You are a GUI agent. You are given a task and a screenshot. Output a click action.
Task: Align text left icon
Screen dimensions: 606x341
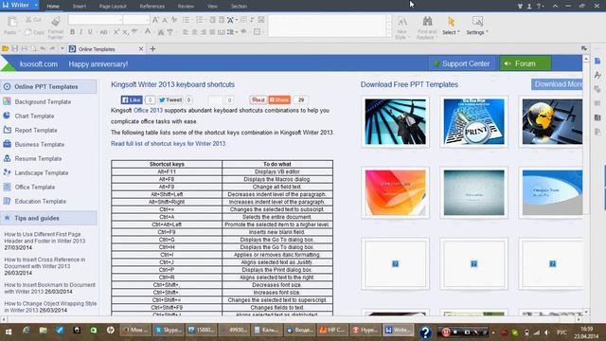pyautogui.click(x=186, y=32)
